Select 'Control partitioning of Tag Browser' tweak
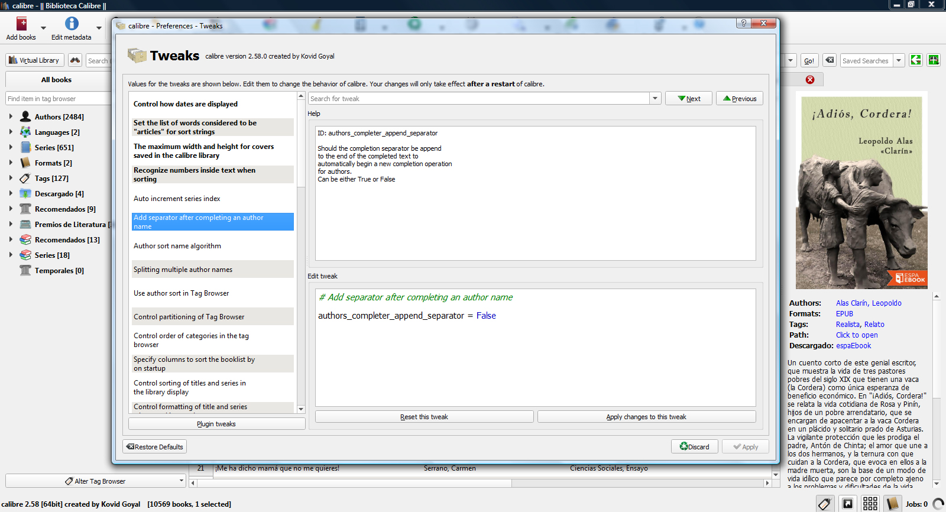Screen dimensions: 946x512 click(212, 316)
